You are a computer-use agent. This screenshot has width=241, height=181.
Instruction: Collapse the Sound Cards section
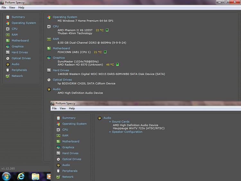110,122
